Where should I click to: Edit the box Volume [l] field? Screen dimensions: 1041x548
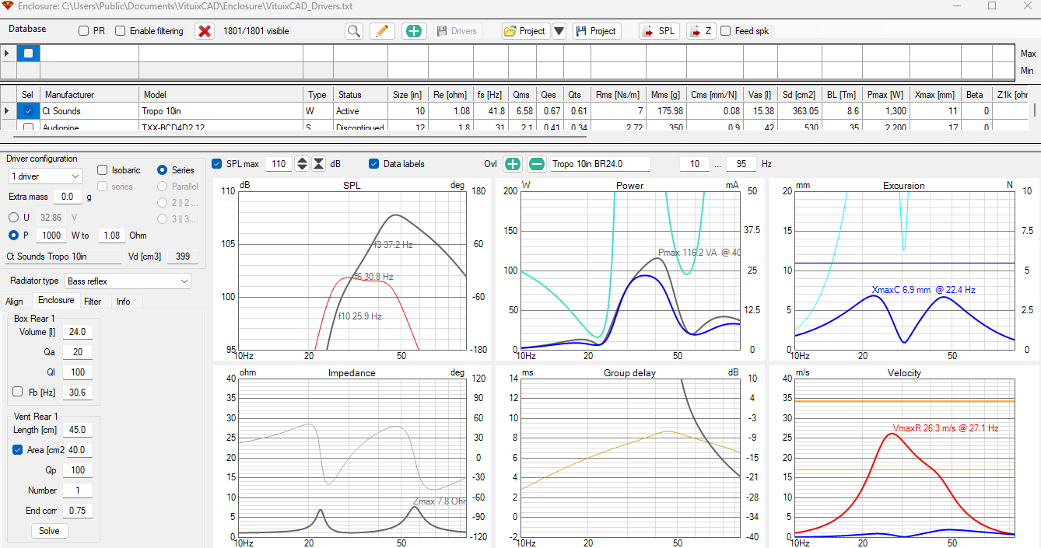click(x=78, y=332)
